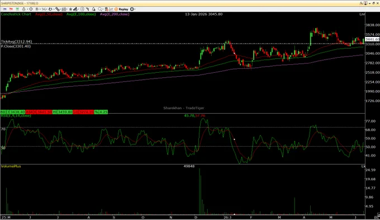Click the line chart study icon
This screenshot has height=220, width=380.
click(111, 9)
